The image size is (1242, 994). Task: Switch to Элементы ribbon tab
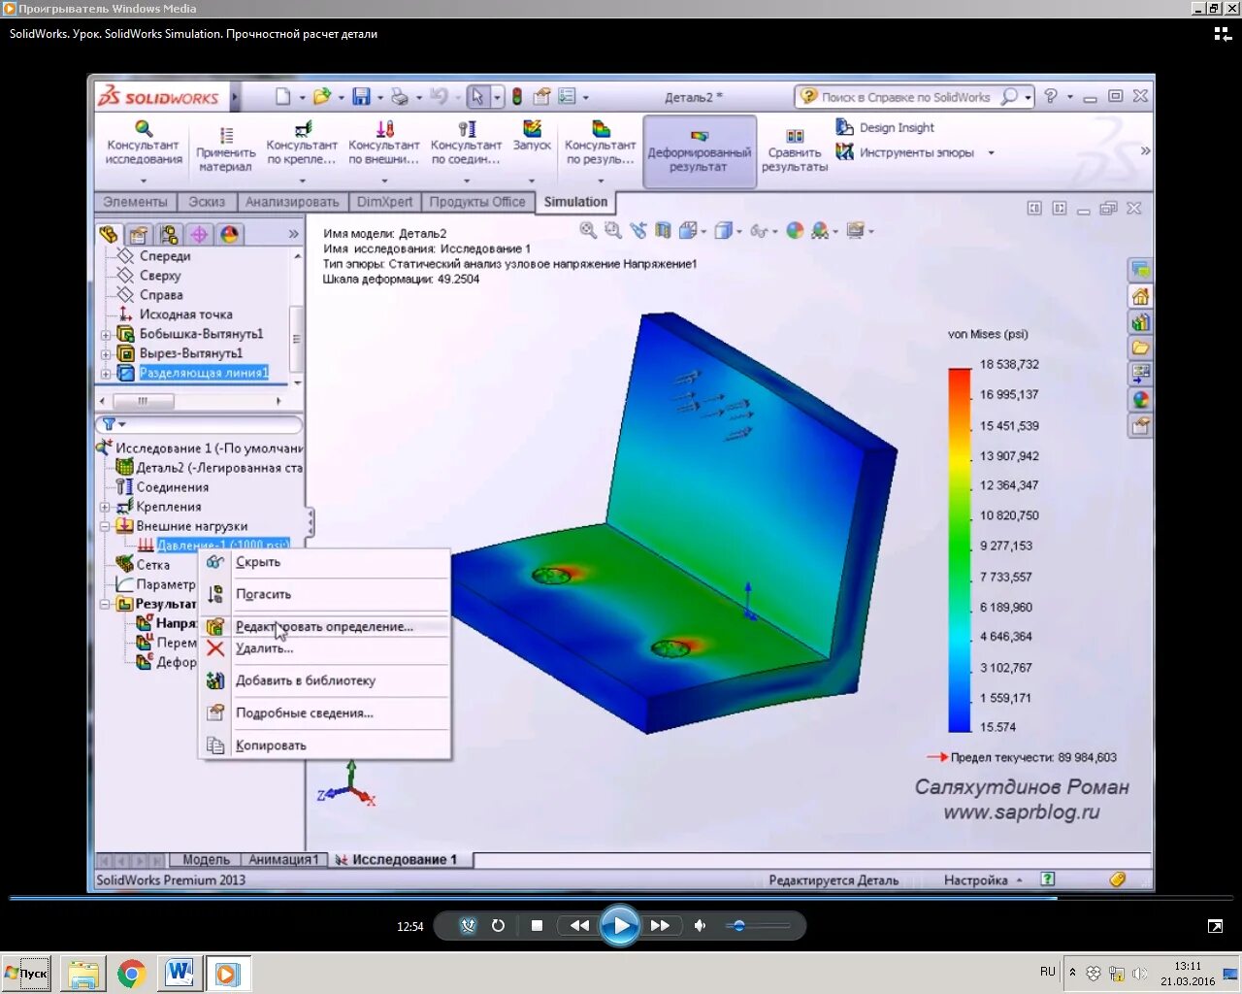pos(135,202)
